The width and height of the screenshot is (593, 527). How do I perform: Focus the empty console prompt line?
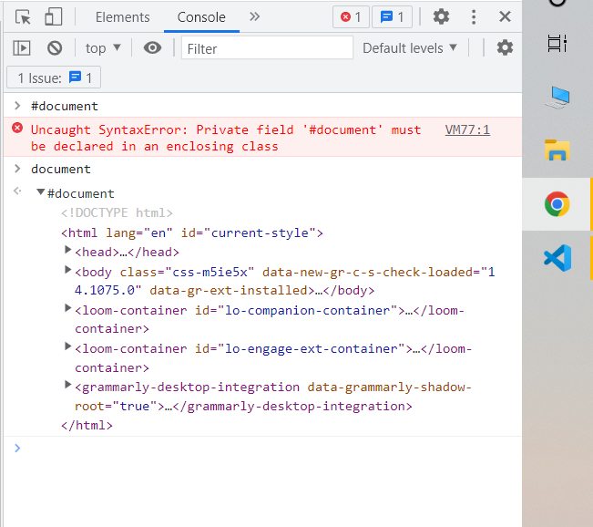(x=265, y=449)
